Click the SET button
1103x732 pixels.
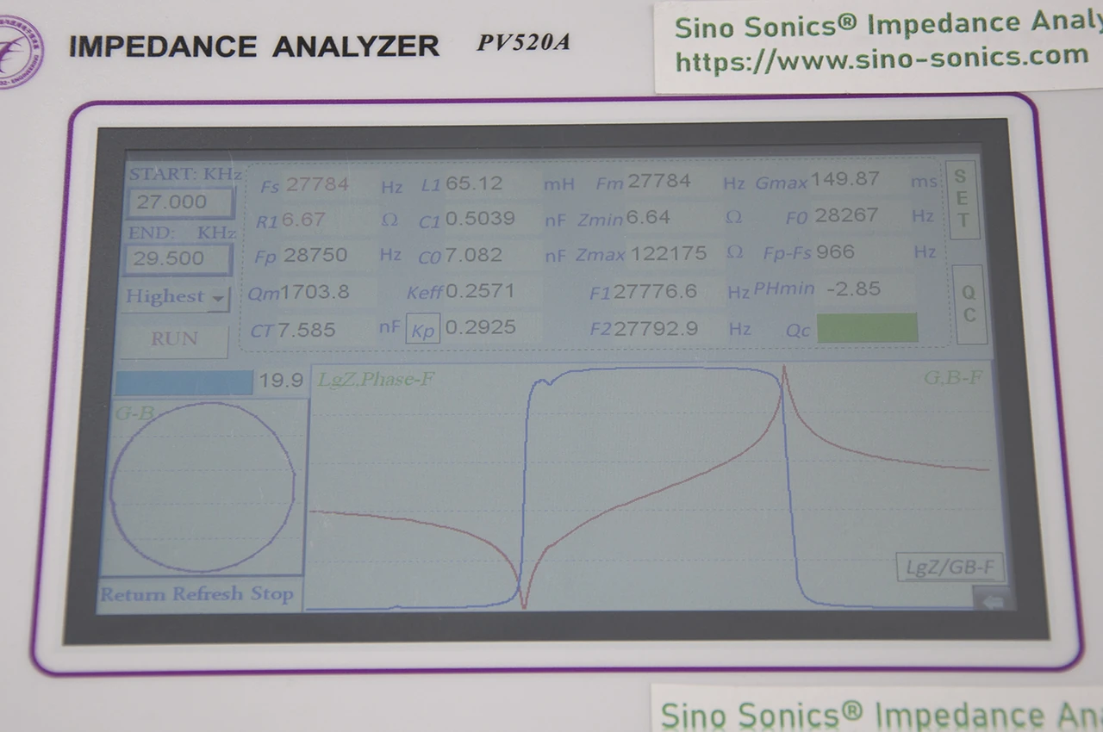(x=962, y=199)
